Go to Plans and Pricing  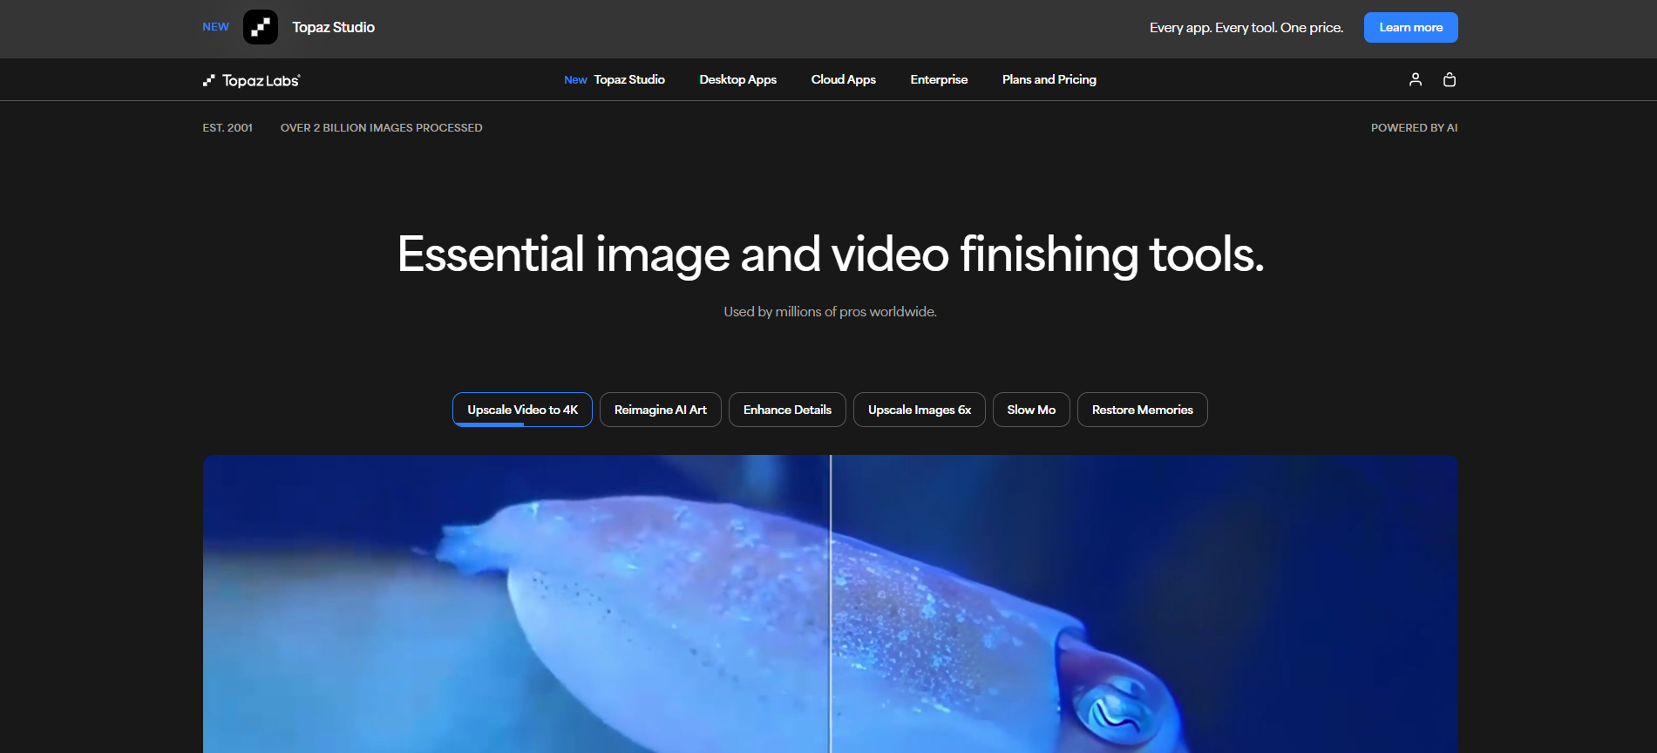(1049, 79)
